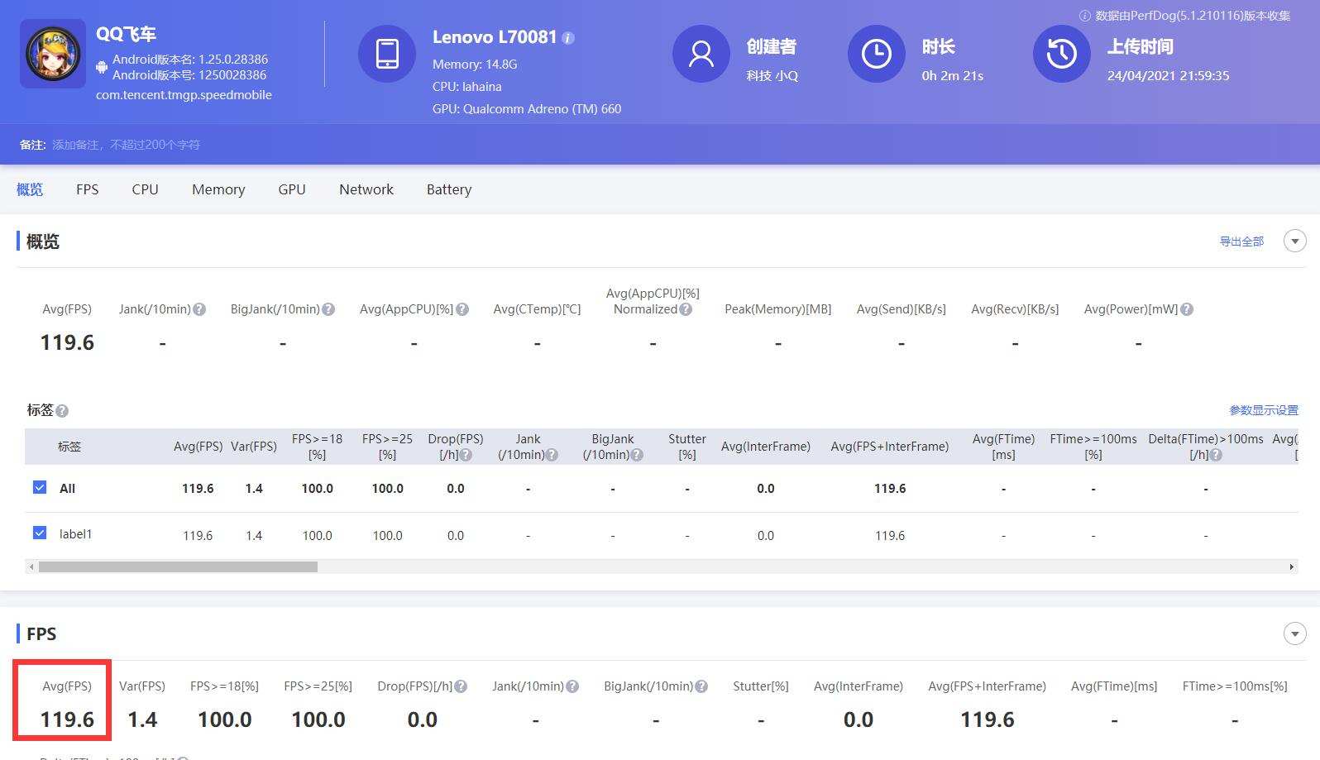The image size is (1320, 760).
Task: Click the phone device icon
Action: point(387,54)
